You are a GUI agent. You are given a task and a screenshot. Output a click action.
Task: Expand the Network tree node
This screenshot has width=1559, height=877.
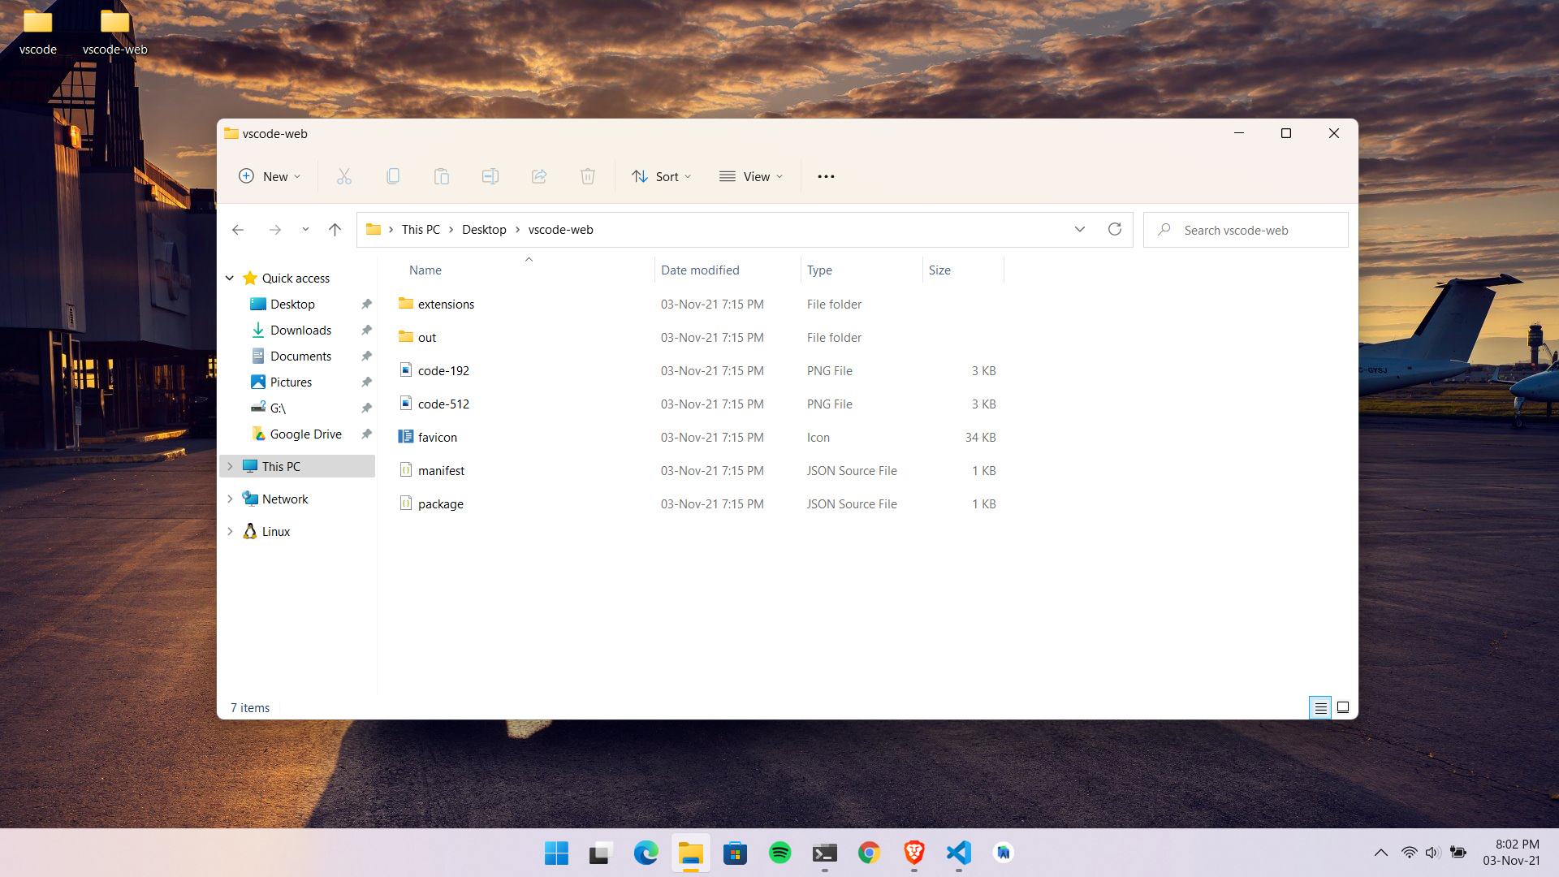(230, 499)
